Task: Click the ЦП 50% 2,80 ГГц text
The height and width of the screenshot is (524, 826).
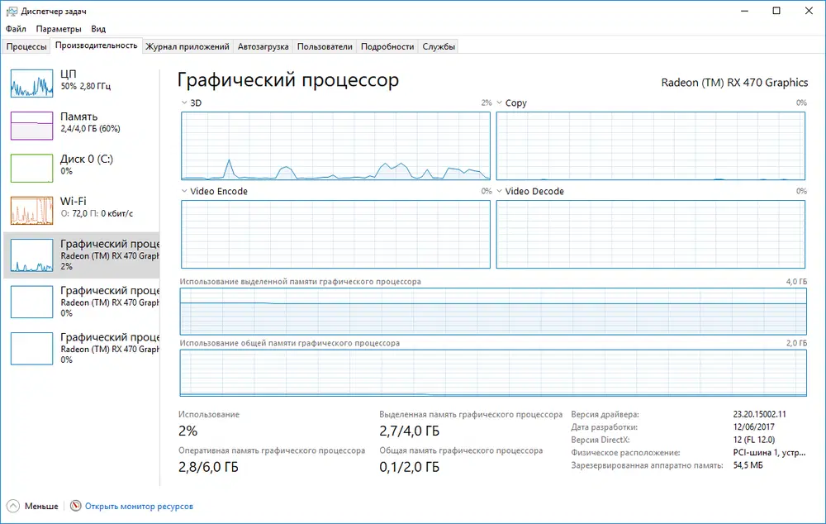Action: point(85,80)
